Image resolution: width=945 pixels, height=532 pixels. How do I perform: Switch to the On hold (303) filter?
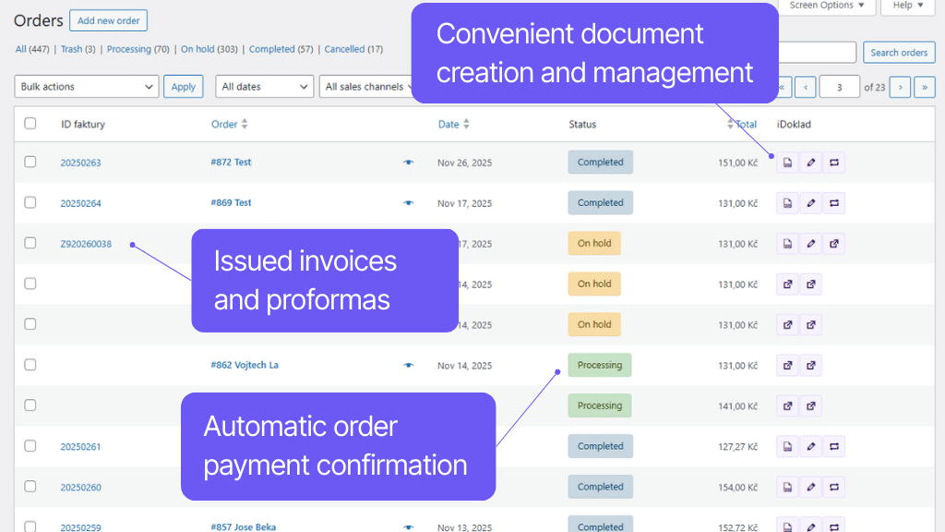209,48
